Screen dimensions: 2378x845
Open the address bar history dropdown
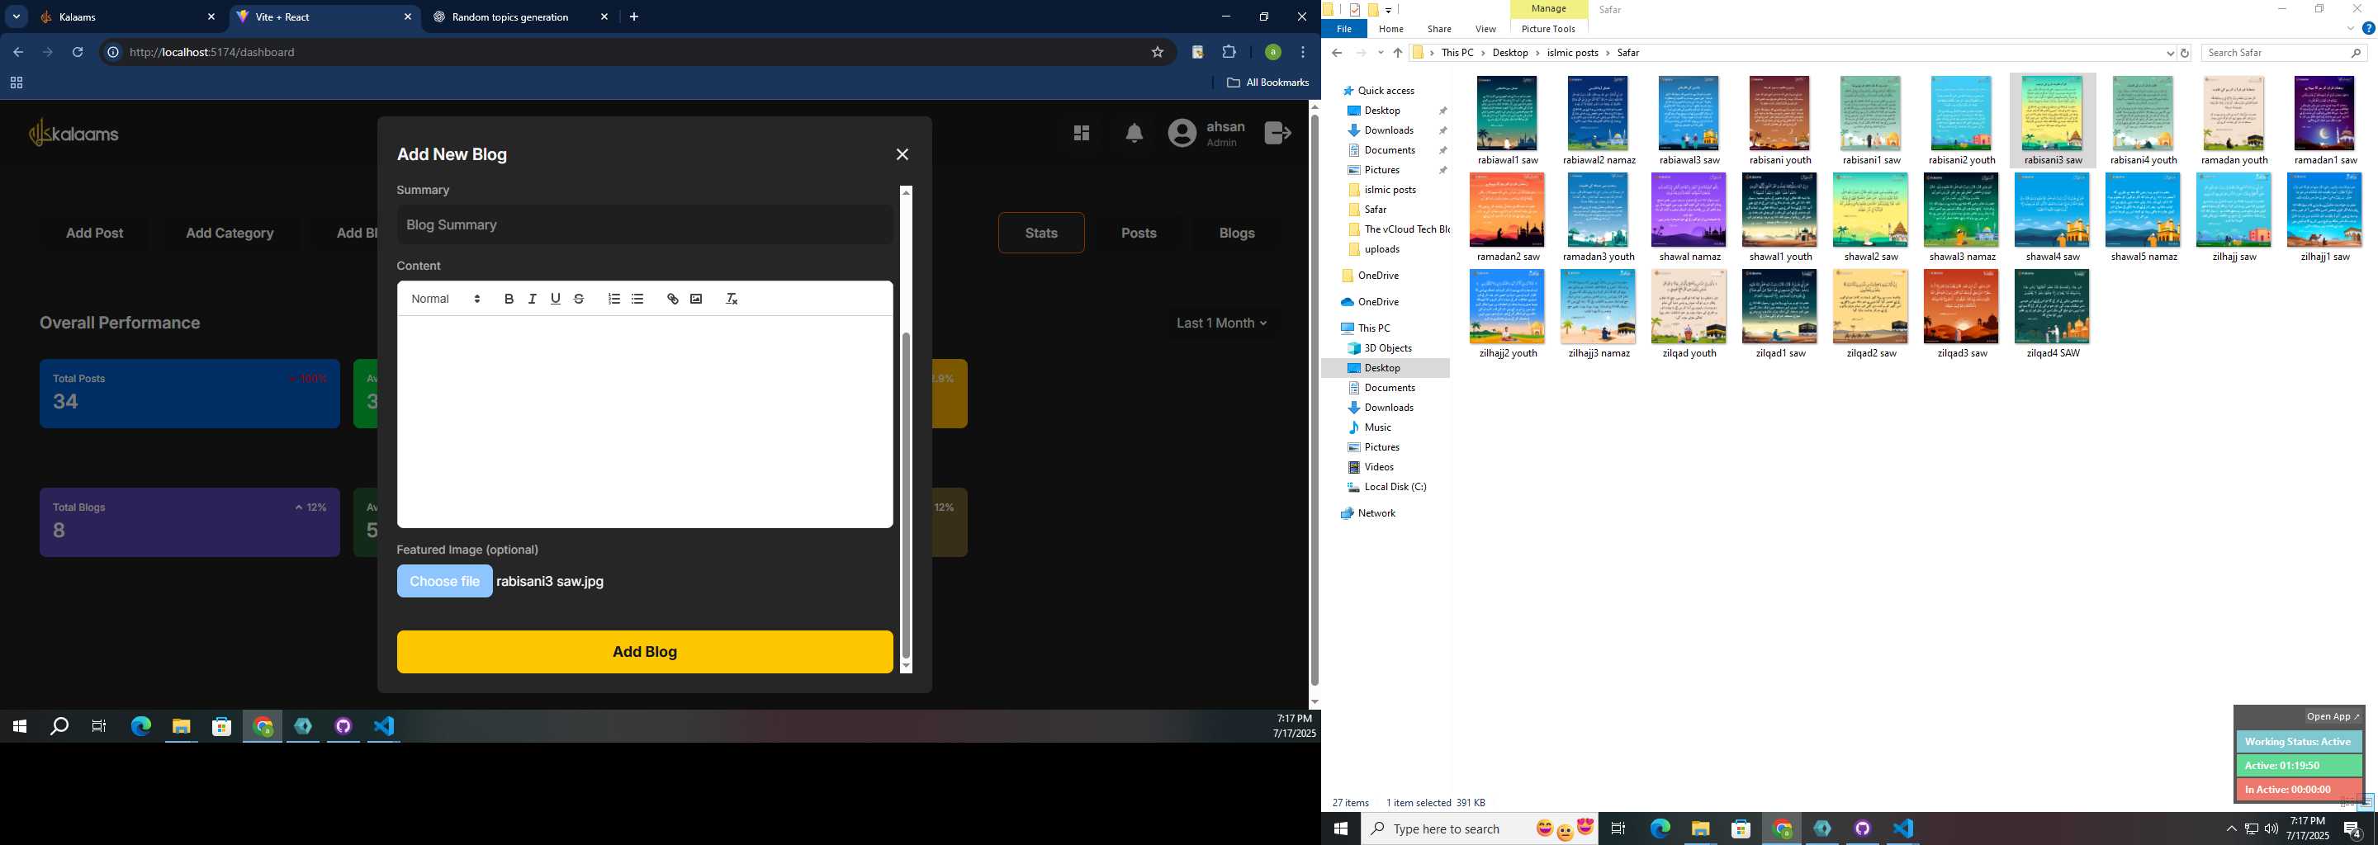2169,54
